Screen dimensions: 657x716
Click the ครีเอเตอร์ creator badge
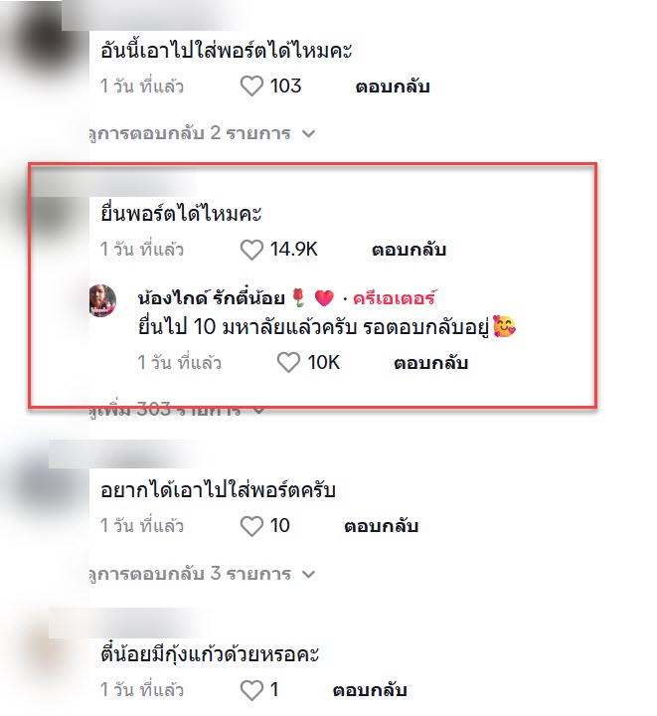point(395,298)
